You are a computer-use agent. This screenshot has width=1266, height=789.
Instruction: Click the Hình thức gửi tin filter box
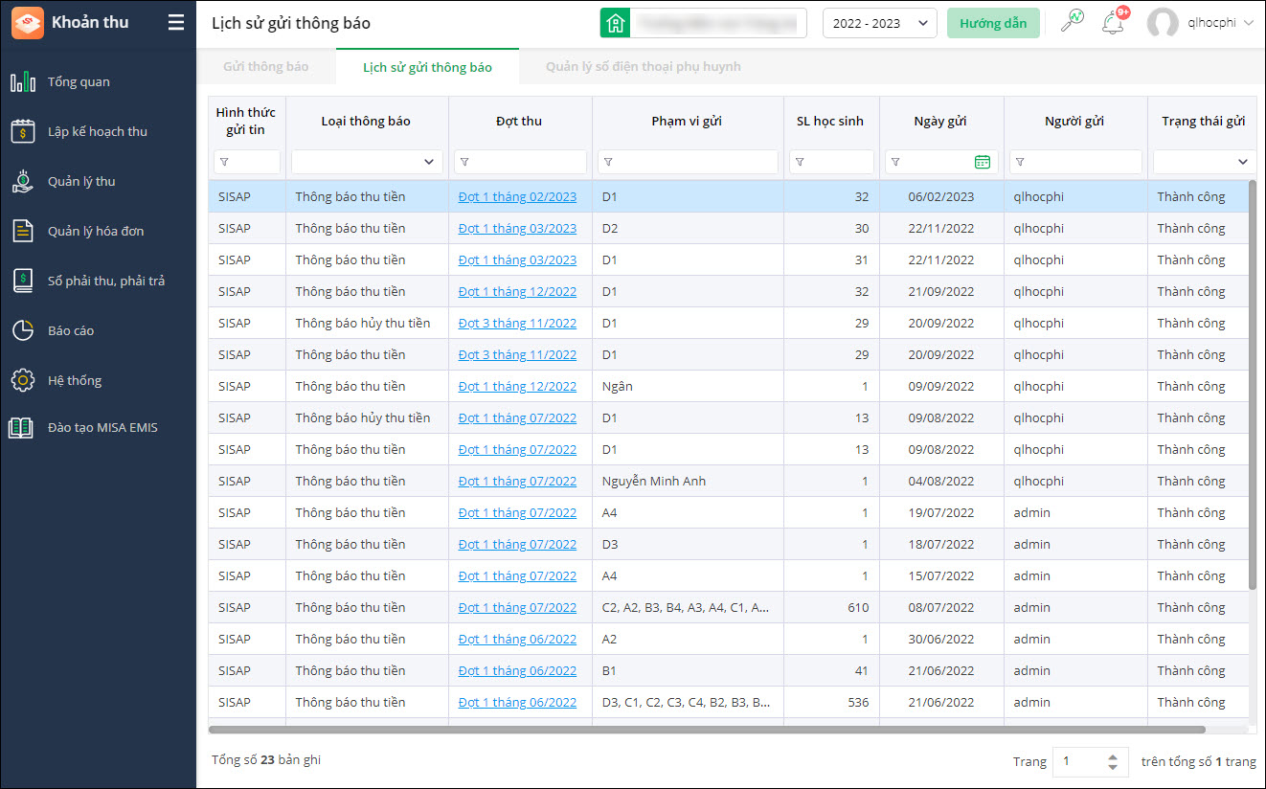[x=247, y=162]
